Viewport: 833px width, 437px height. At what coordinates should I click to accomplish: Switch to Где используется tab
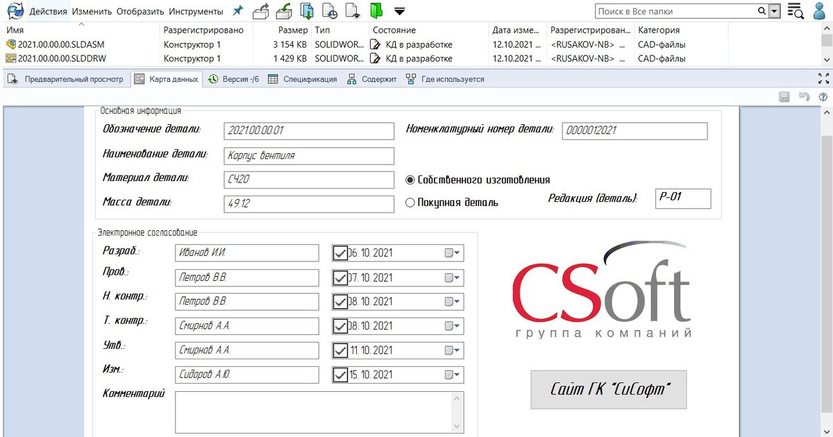445,79
